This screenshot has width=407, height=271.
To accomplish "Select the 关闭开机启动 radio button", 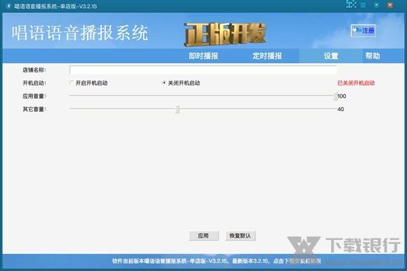I will pos(163,83).
